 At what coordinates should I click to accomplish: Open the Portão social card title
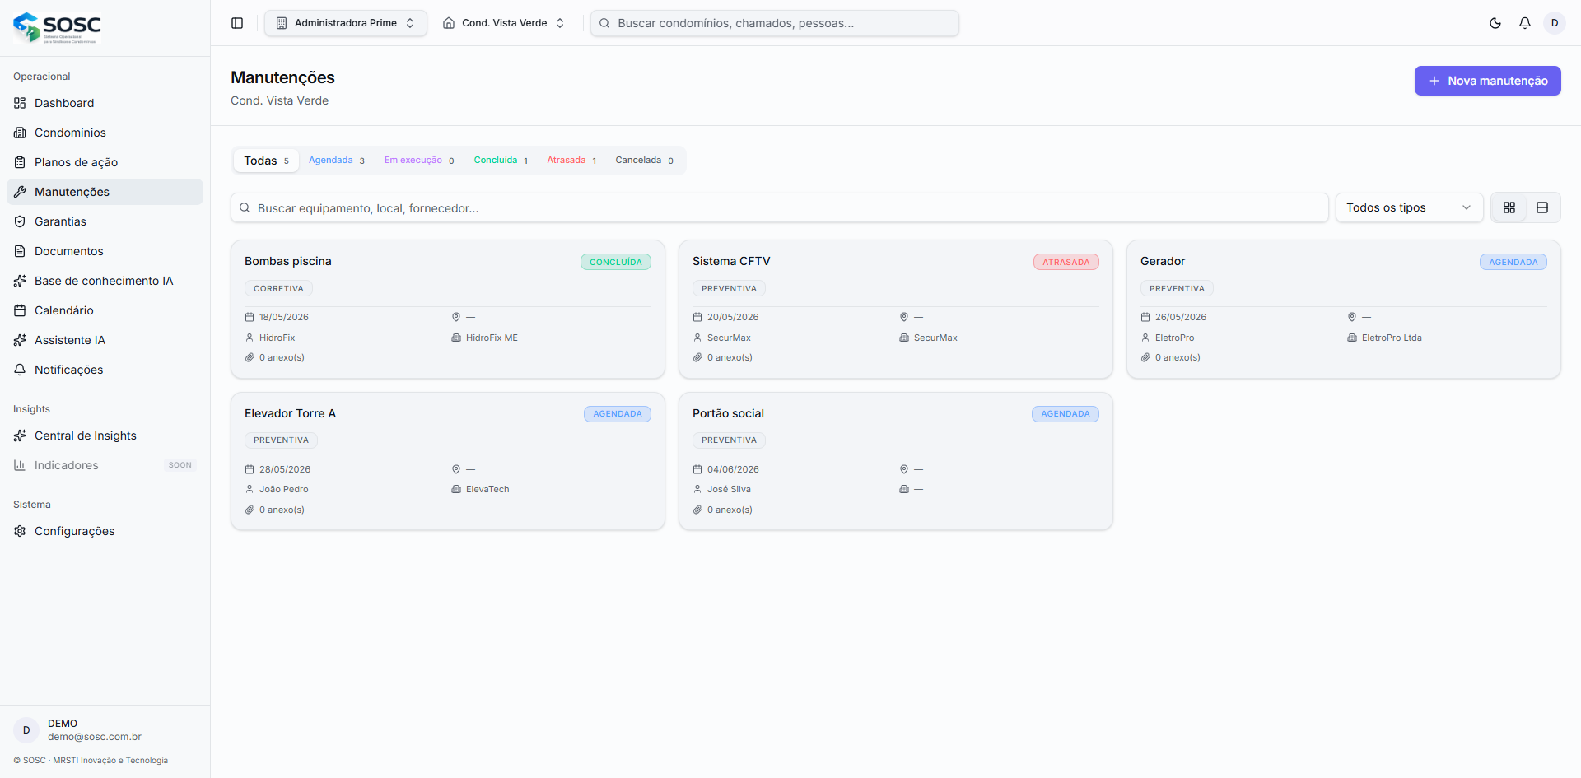tap(728, 413)
